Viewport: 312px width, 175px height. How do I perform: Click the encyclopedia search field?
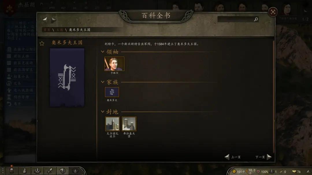236,19
